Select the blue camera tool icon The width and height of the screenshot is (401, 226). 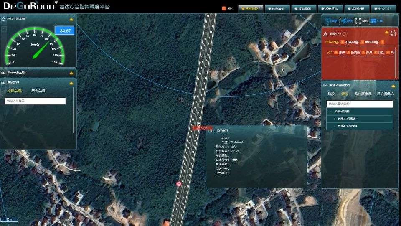pos(344,21)
